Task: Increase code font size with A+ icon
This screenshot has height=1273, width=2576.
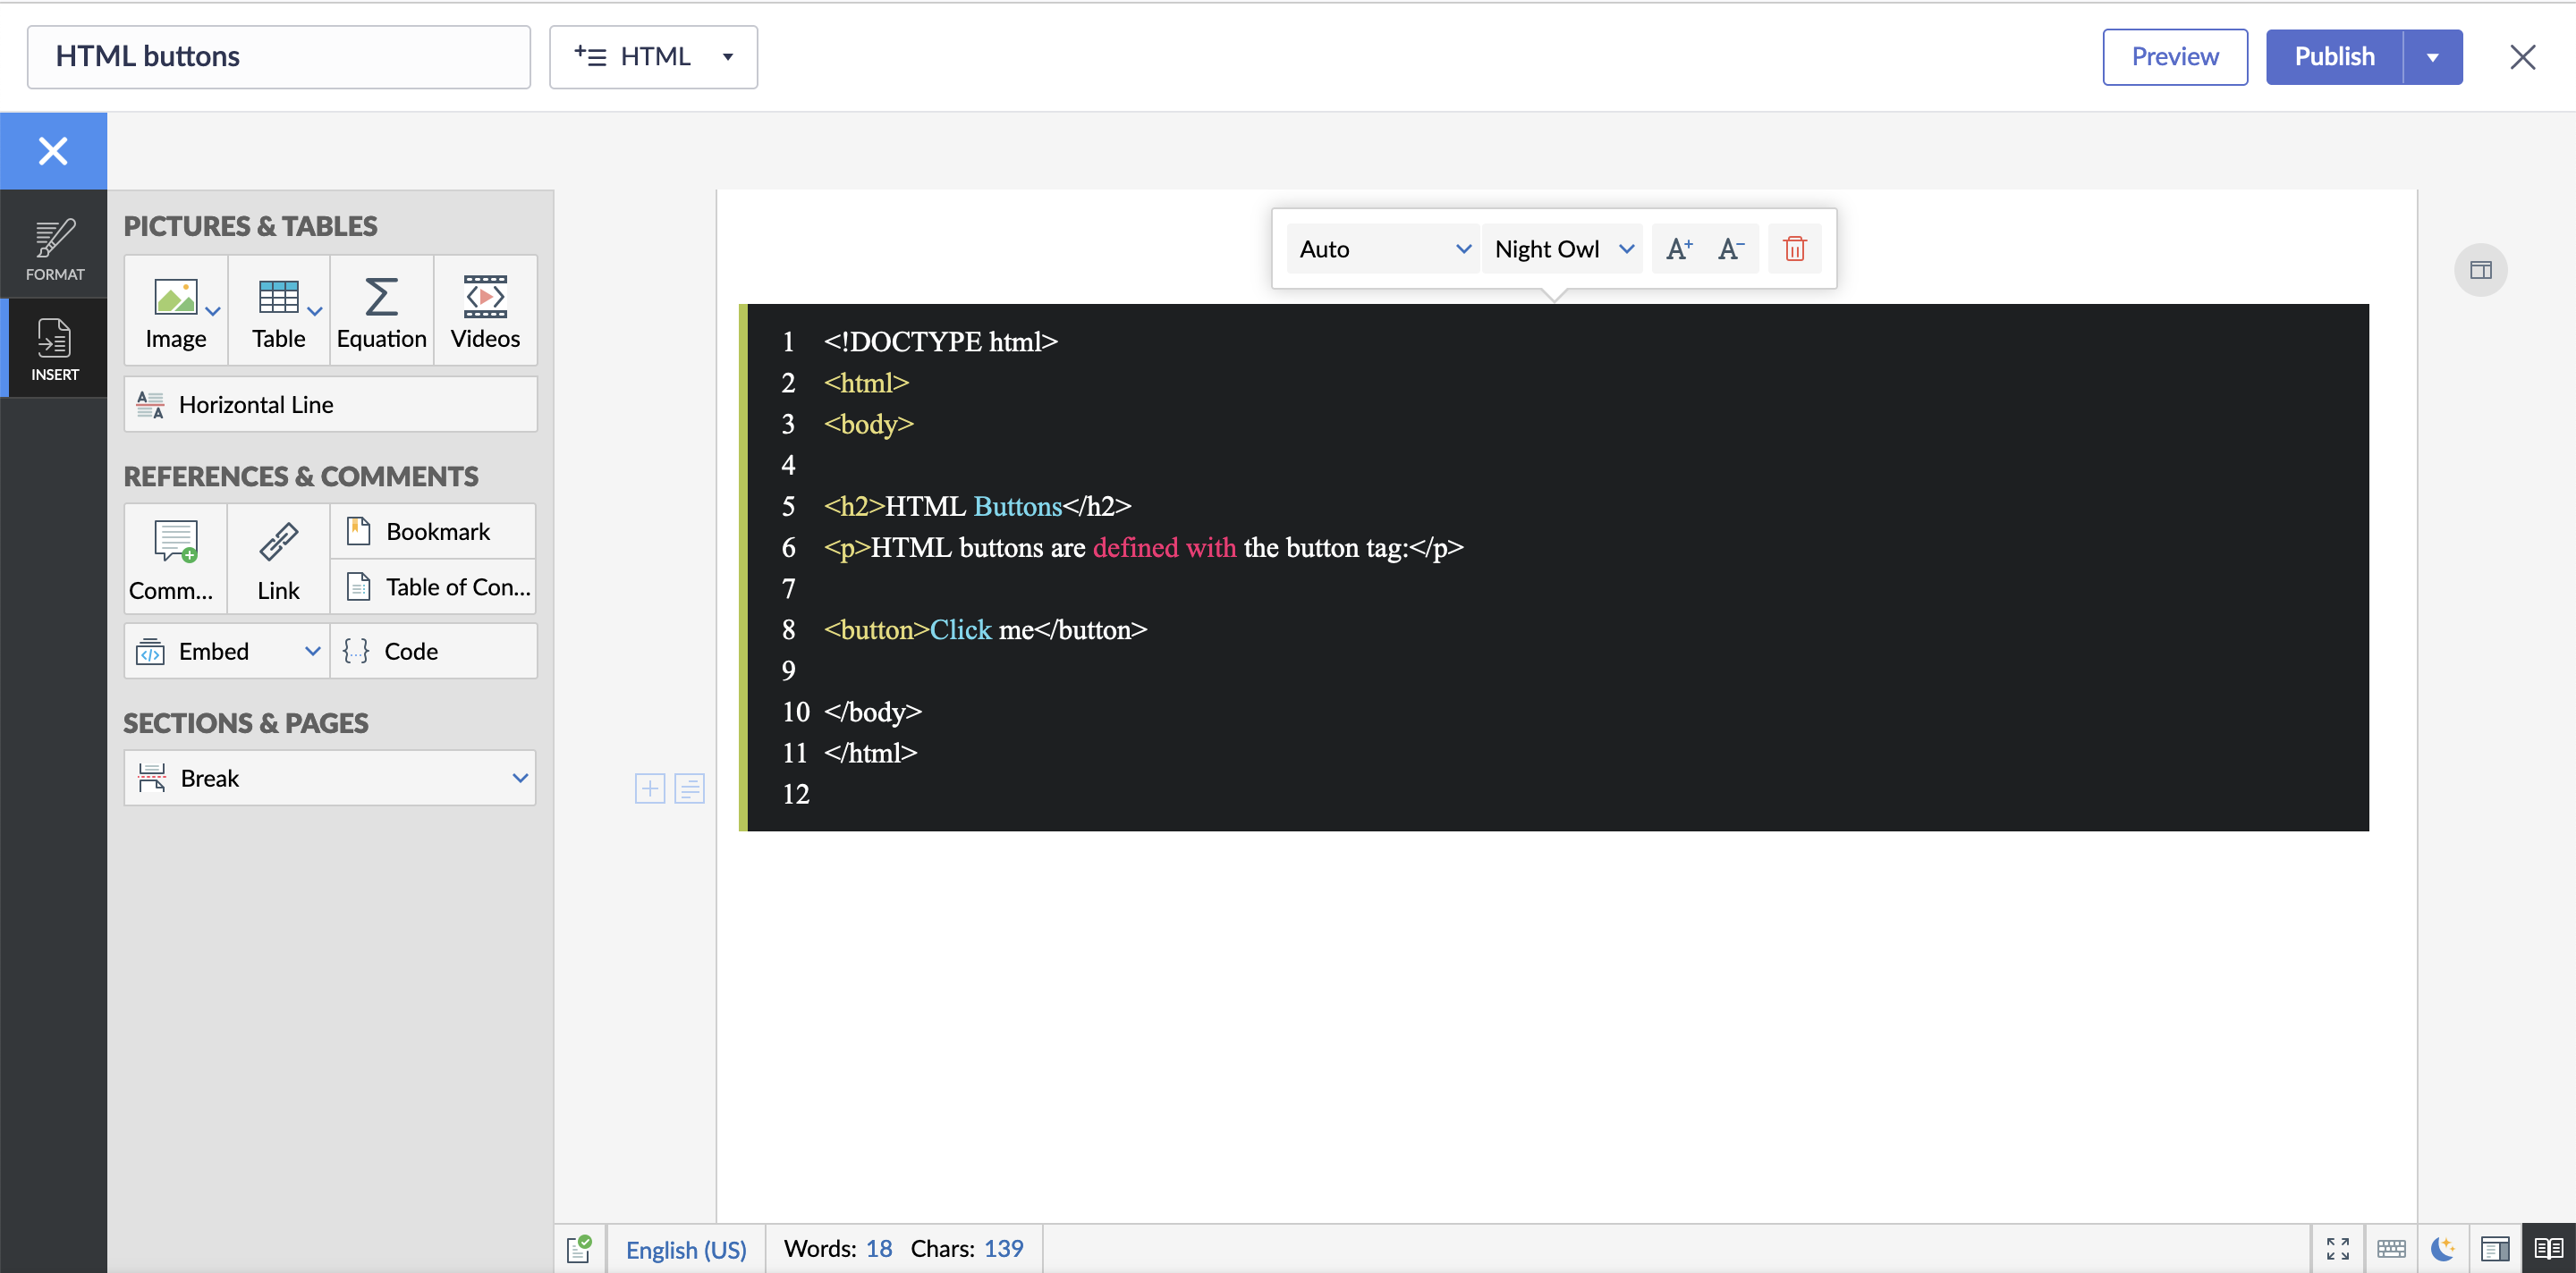Action: click(x=1678, y=249)
